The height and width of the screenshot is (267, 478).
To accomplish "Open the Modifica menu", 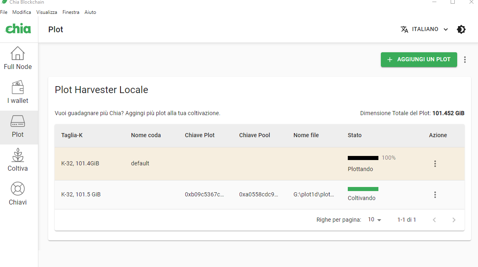I will click(22, 12).
